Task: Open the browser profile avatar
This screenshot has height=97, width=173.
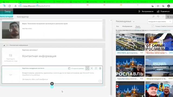Action: pyautogui.click(x=169, y=6)
